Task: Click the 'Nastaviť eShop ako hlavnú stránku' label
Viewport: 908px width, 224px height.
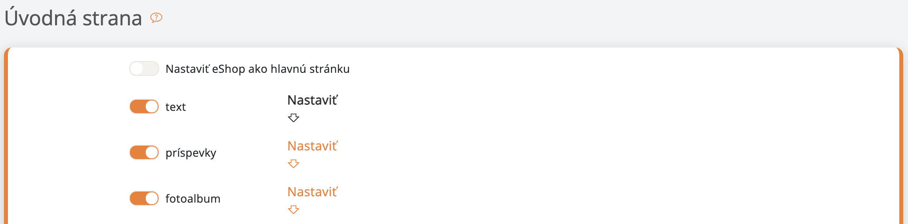Action: click(258, 69)
